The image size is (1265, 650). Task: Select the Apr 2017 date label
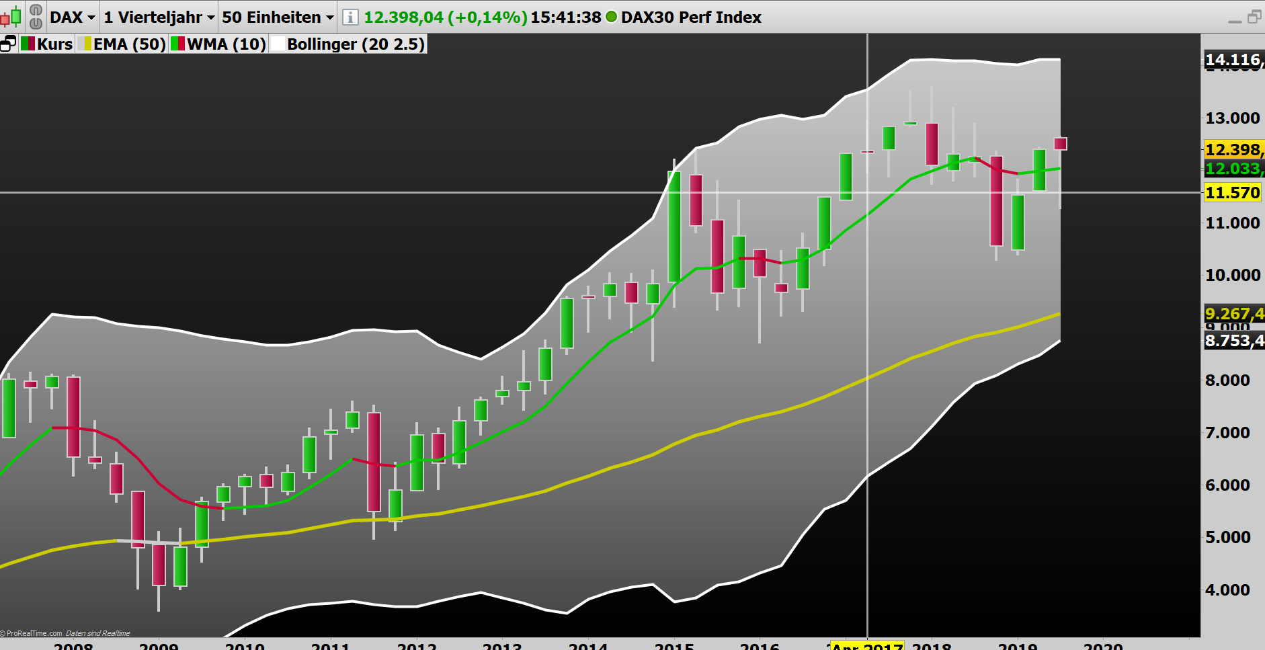tap(866, 645)
